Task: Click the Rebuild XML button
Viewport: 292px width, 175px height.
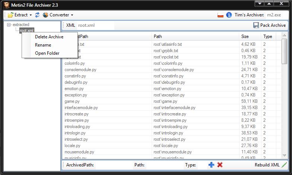Action: pyautogui.click(x=270, y=165)
